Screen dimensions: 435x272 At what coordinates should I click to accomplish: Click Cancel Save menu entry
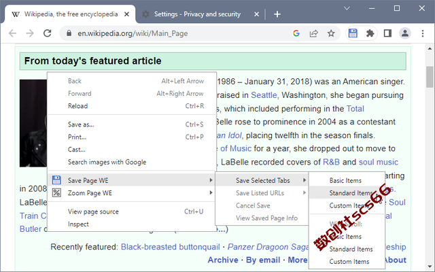point(262,205)
